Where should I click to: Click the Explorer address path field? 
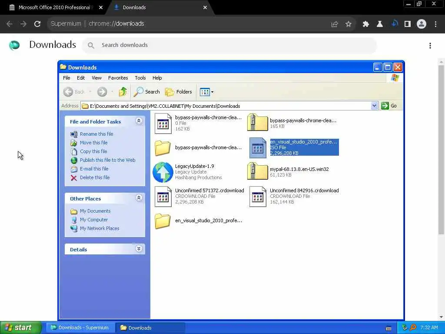point(226,106)
